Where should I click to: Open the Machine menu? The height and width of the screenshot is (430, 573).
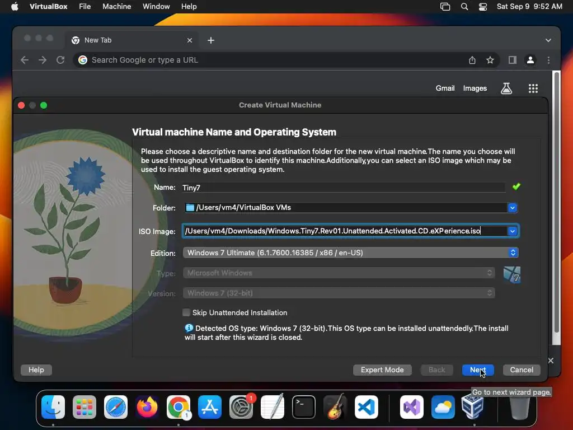pos(116,7)
